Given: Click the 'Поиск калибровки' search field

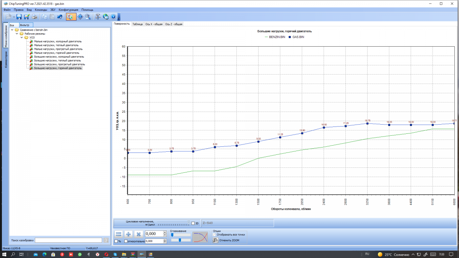Looking at the screenshot, I should [x=68, y=240].
